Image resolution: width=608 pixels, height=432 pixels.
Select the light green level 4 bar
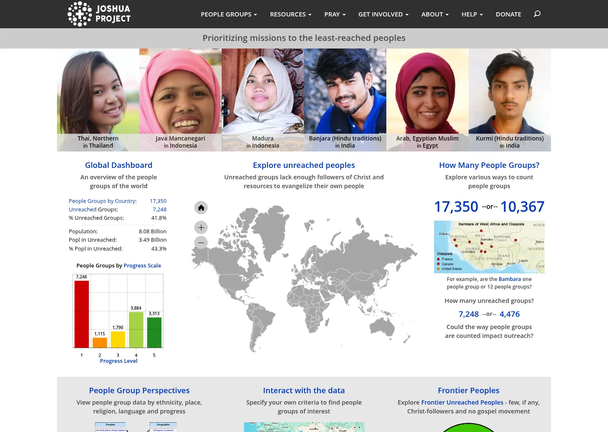coord(136,330)
